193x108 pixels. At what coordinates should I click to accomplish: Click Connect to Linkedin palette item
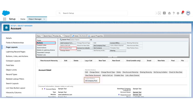(85, 48)
